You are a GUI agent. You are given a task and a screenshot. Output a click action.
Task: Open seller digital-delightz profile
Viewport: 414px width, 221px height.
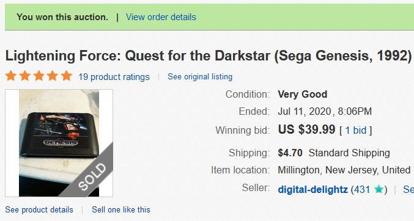click(x=312, y=189)
